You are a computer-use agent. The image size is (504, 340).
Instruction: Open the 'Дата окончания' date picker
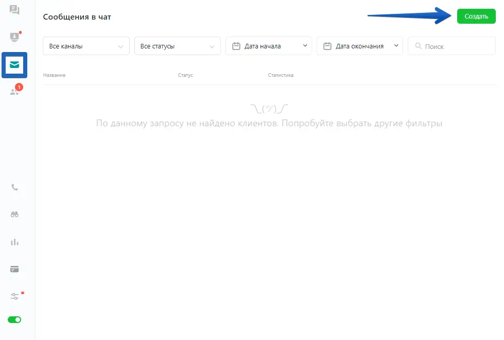pyautogui.click(x=360, y=46)
